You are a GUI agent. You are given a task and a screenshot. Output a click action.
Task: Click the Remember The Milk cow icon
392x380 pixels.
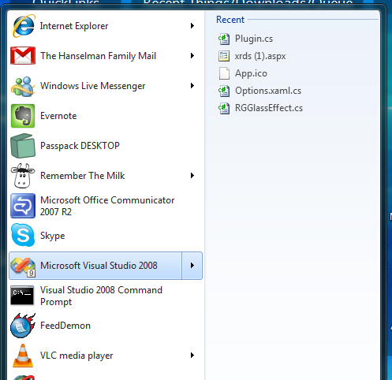pos(23,176)
